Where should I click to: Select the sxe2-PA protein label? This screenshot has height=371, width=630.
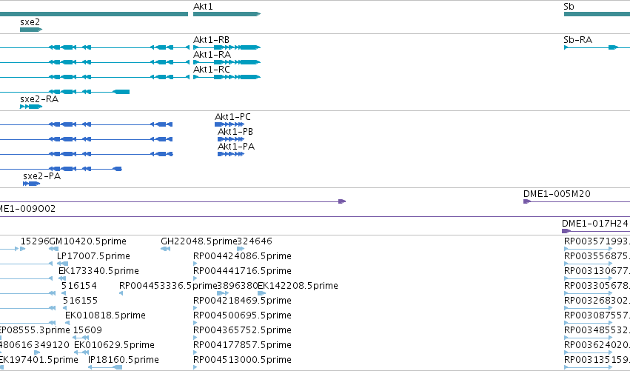41,176
